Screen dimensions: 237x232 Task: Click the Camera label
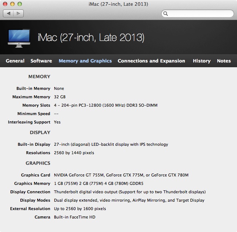pyautogui.click(x=42, y=217)
